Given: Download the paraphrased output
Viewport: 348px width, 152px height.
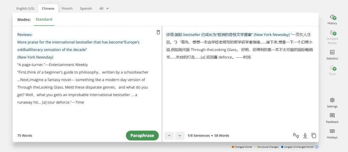Looking at the screenshot, I should tap(305, 136).
